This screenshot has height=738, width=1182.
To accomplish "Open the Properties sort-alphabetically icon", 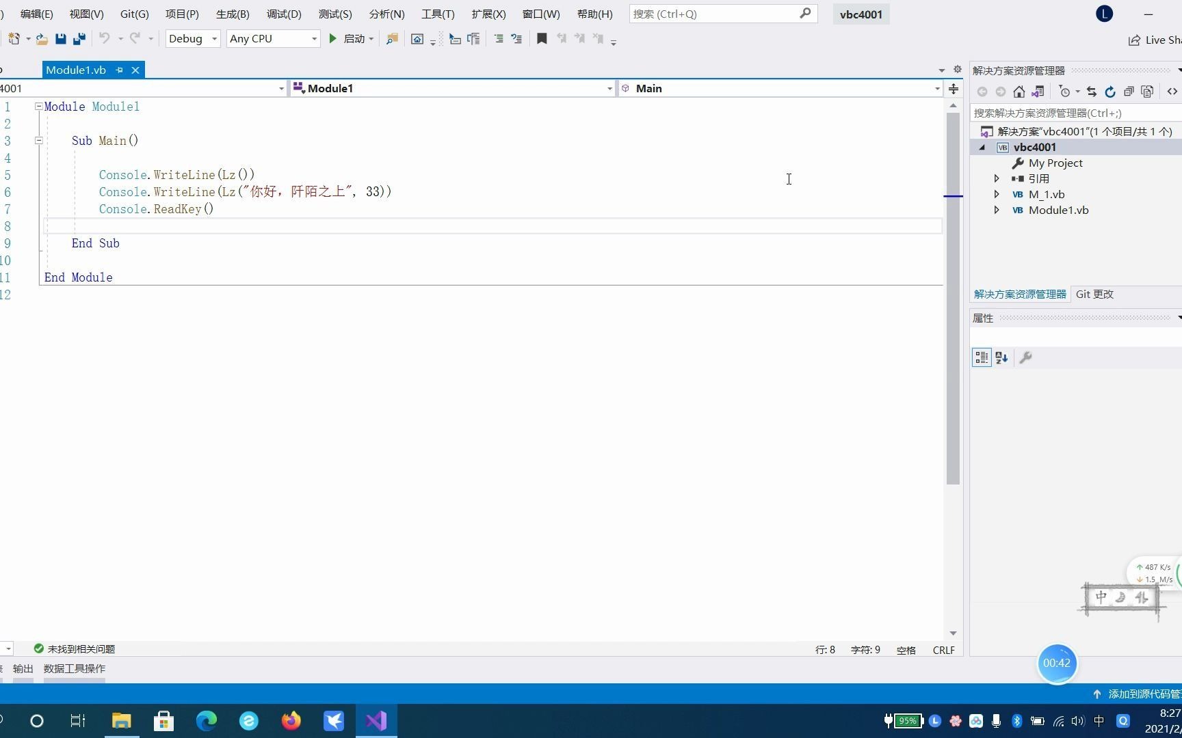I will pyautogui.click(x=1001, y=357).
